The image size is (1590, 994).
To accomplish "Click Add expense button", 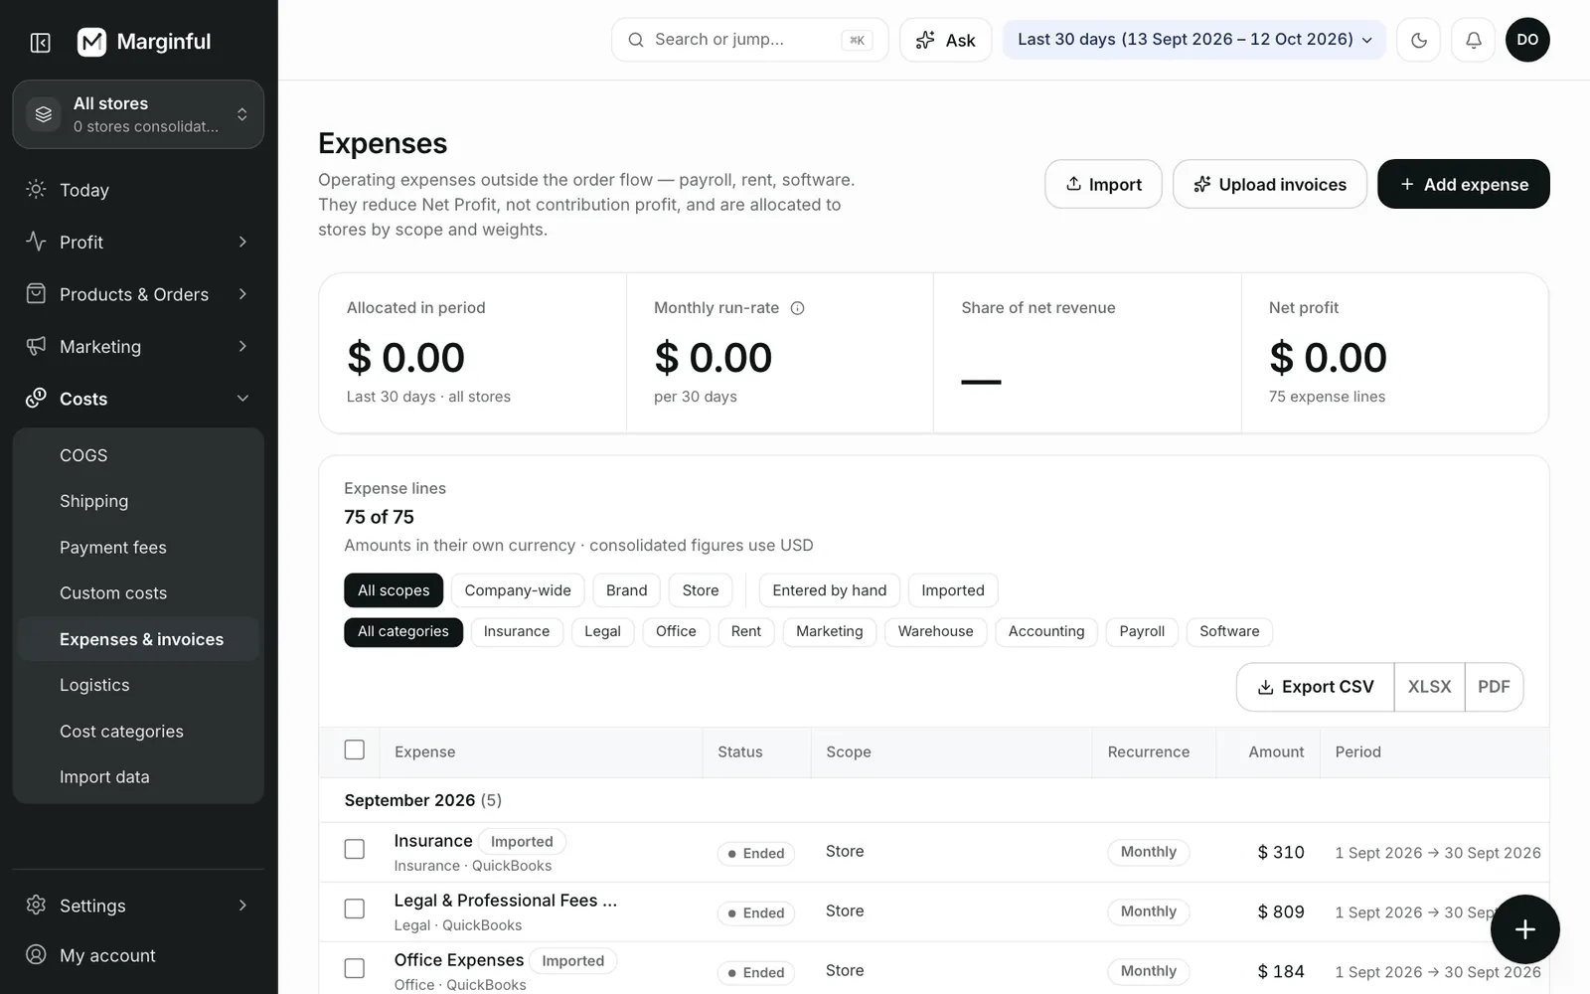I will 1463,184.
